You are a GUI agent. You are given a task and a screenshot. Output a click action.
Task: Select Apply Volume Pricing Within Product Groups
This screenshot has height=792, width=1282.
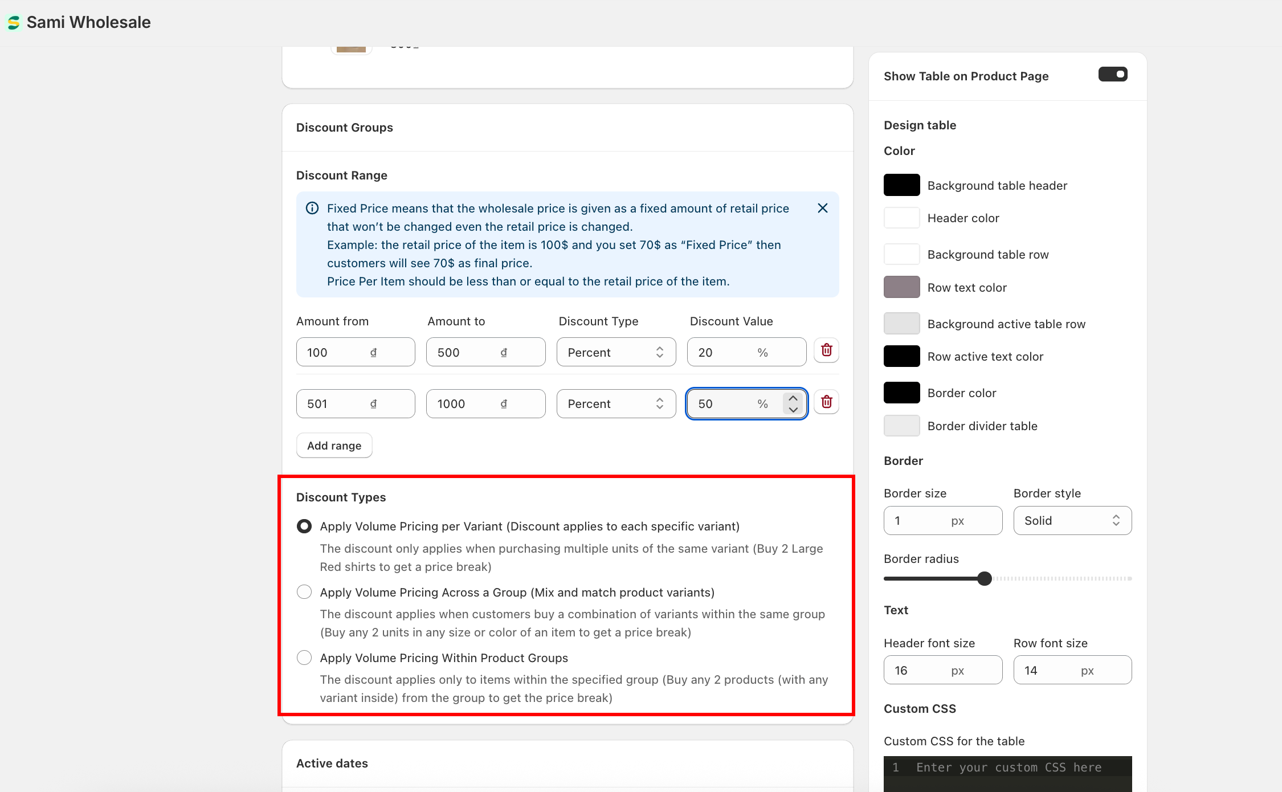[x=304, y=658]
